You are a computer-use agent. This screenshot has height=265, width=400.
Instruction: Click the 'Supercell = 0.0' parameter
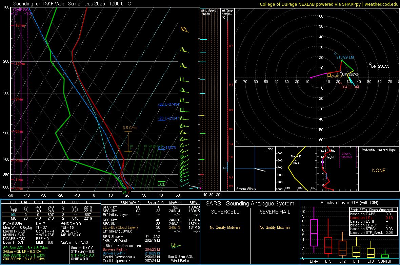coord(82,248)
